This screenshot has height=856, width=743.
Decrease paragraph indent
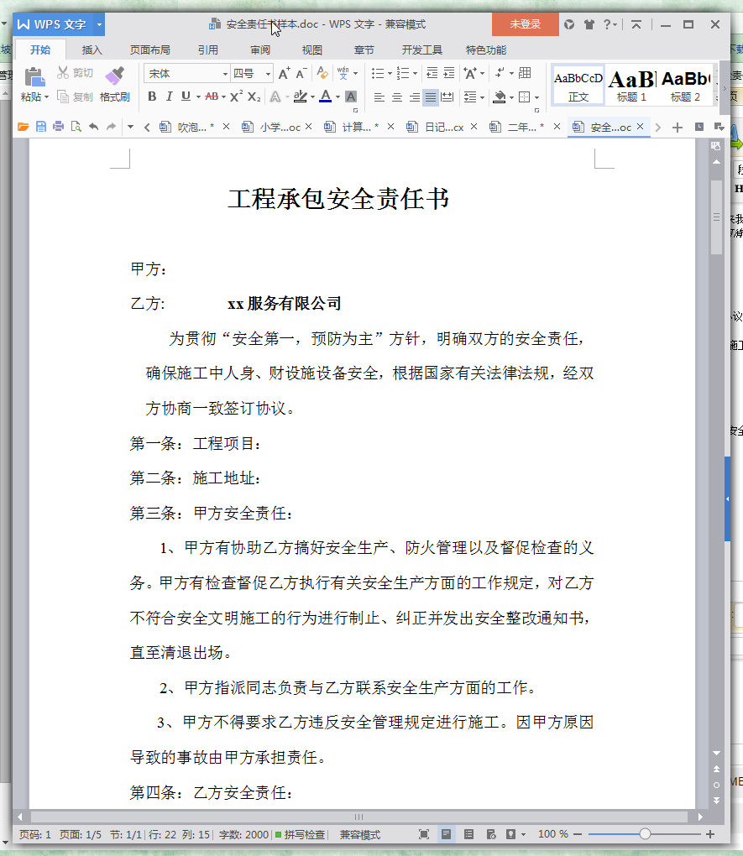point(432,73)
